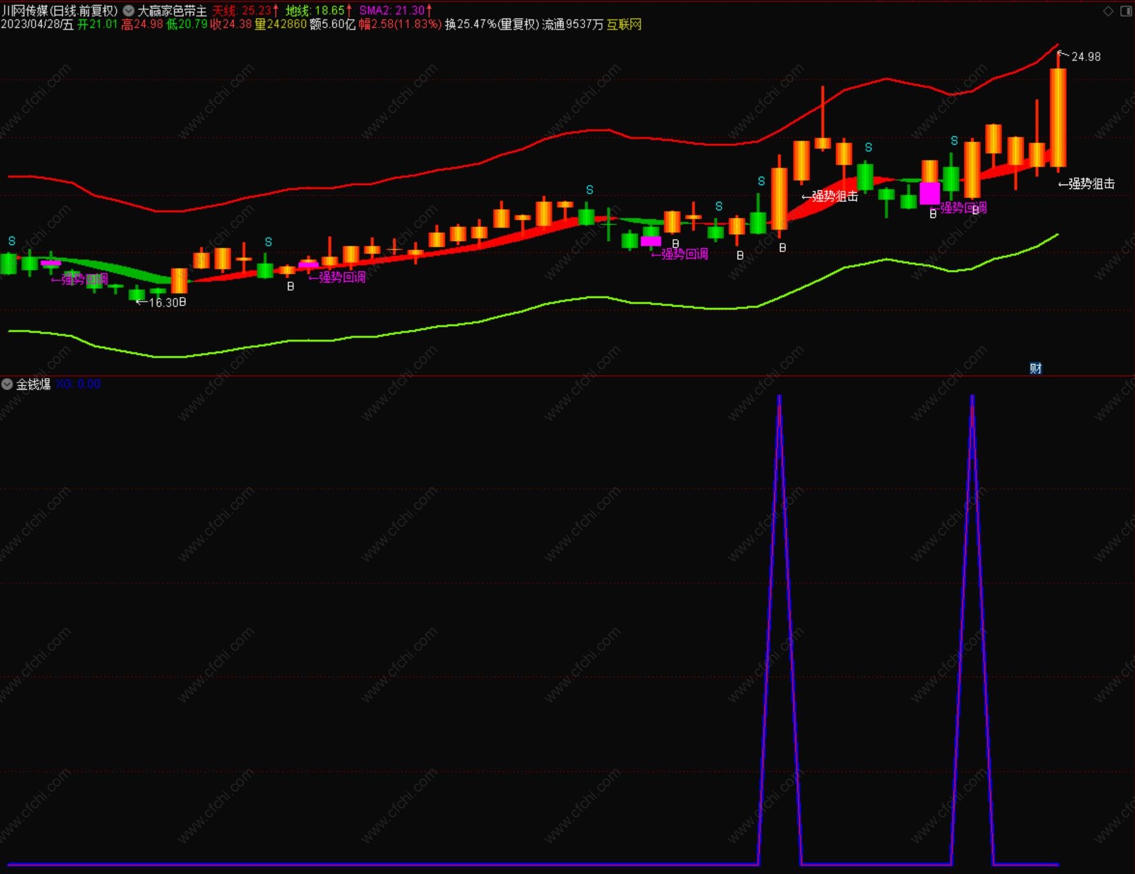Viewport: 1135px width, 874px height.
Task: Click the first purple spike in 金钱爆 panel
Action: [x=779, y=630]
